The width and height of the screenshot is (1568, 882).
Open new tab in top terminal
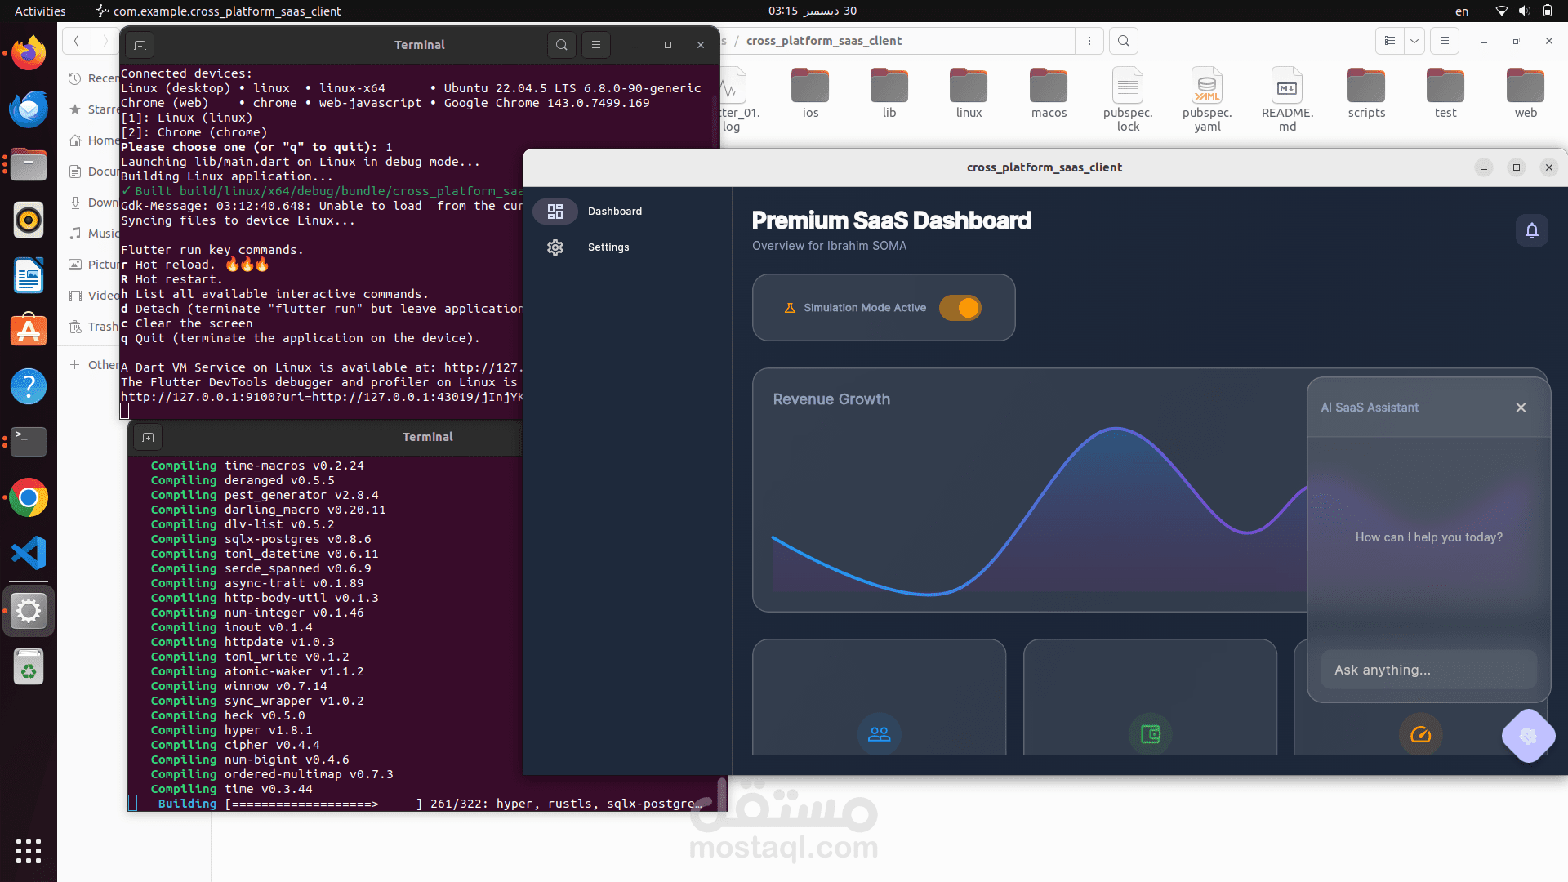pos(140,45)
